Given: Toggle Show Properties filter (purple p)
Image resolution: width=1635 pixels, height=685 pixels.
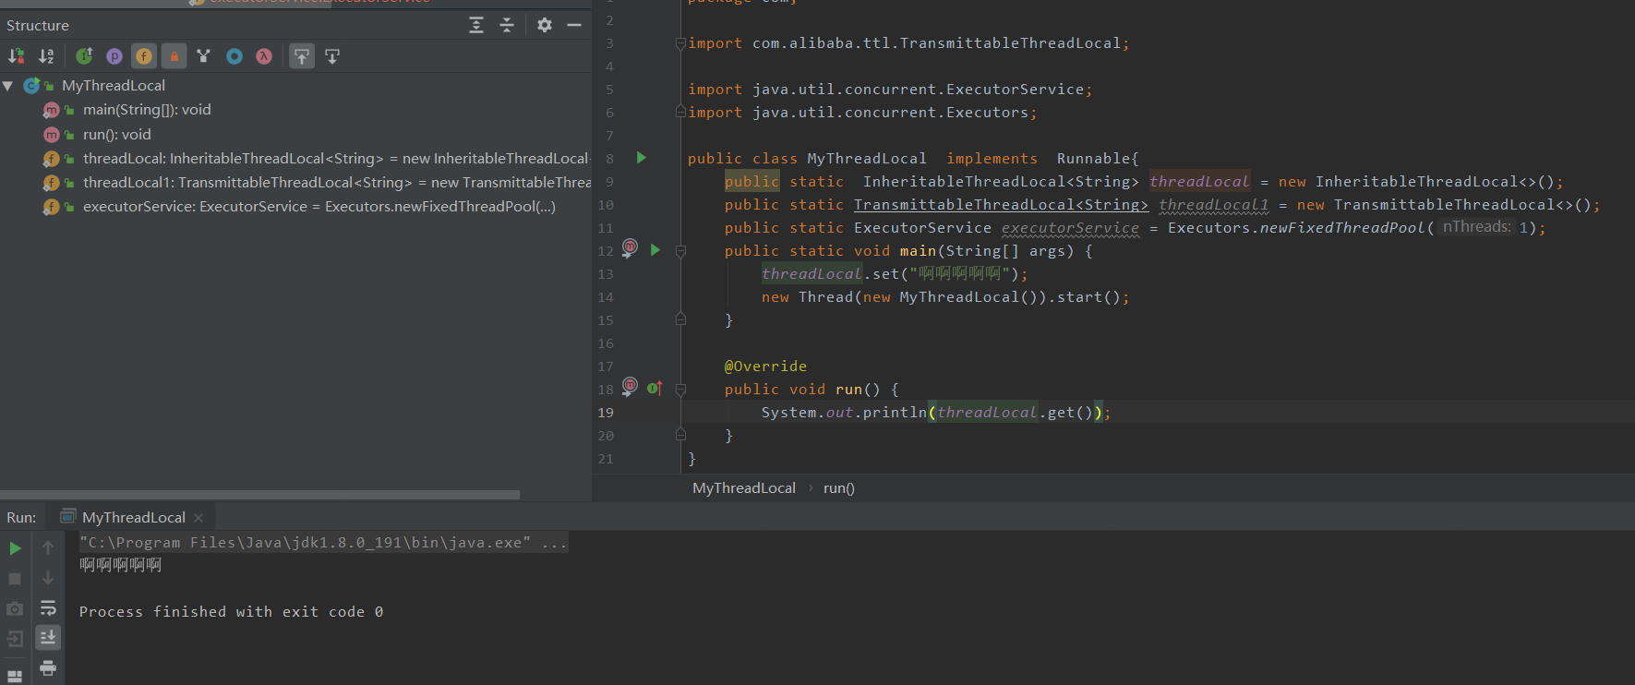Looking at the screenshot, I should pos(114,56).
